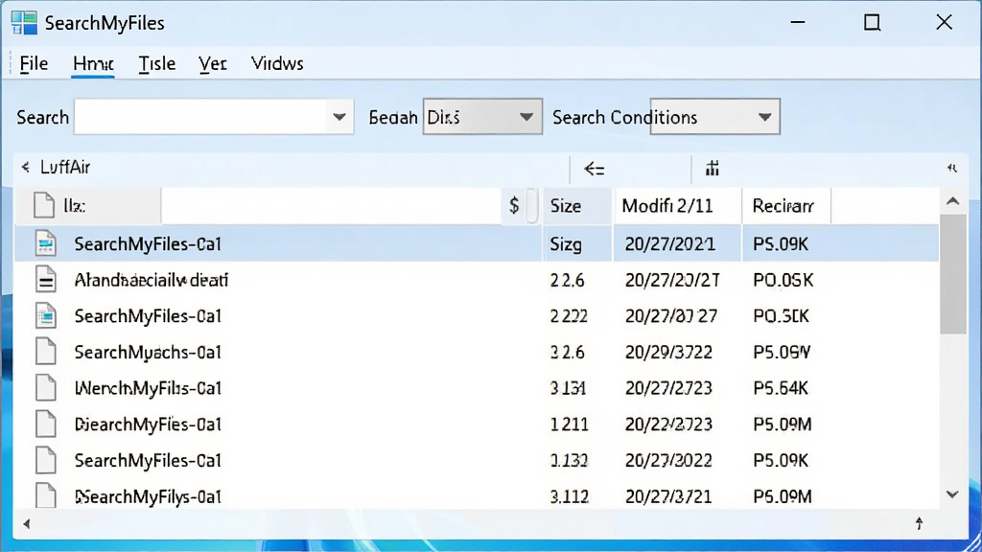The height and width of the screenshot is (552, 982).
Task: Minimize the SearchMyFiles window
Action: point(797,23)
